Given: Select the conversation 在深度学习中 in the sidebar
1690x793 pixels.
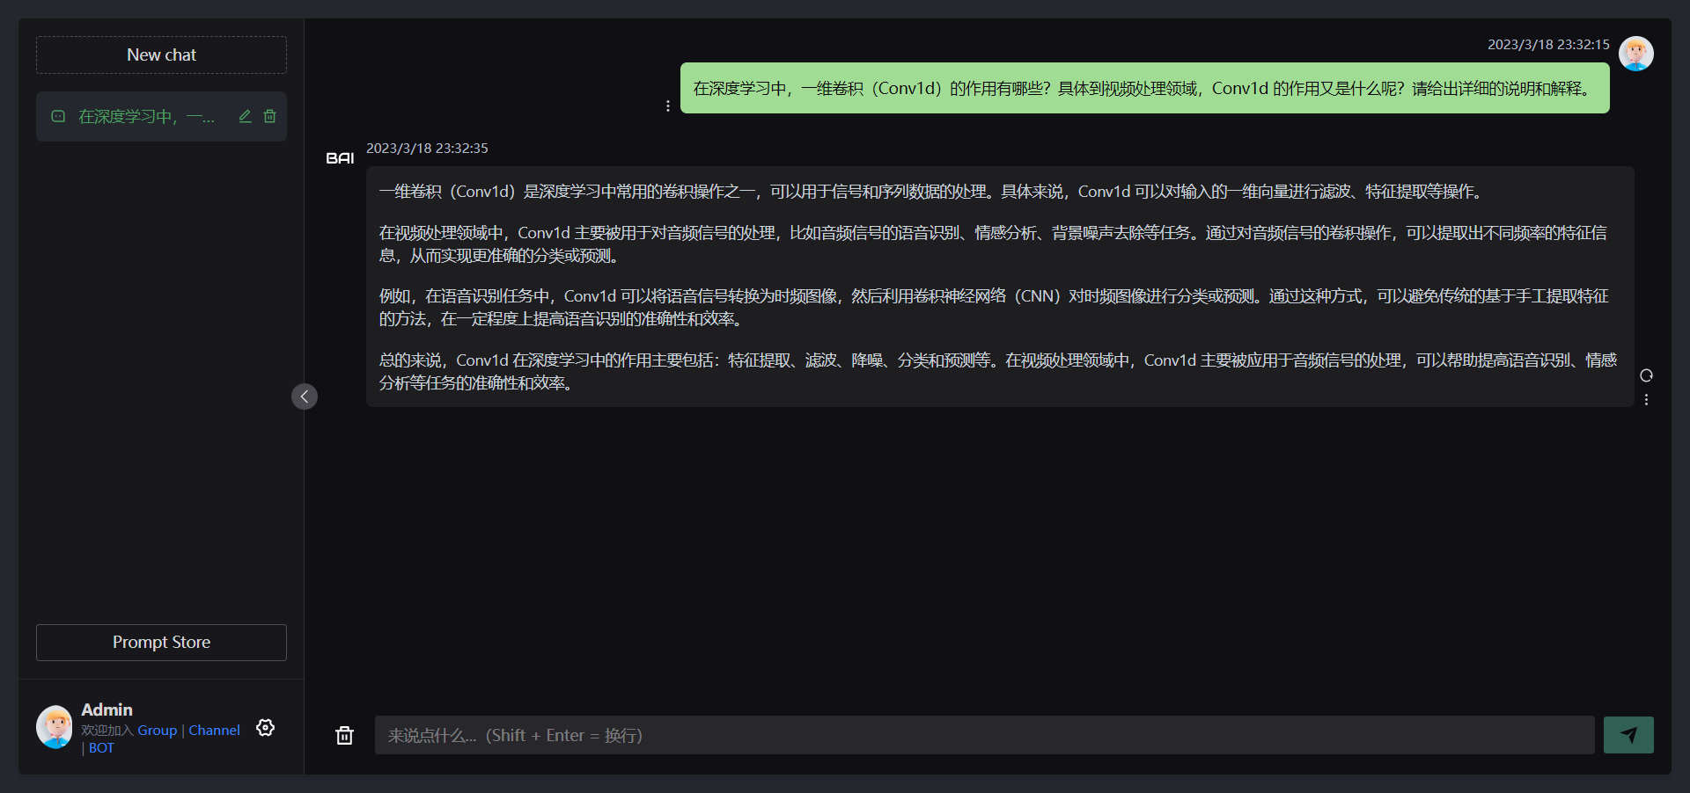Looking at the screenshot, I should click(145, 116).
